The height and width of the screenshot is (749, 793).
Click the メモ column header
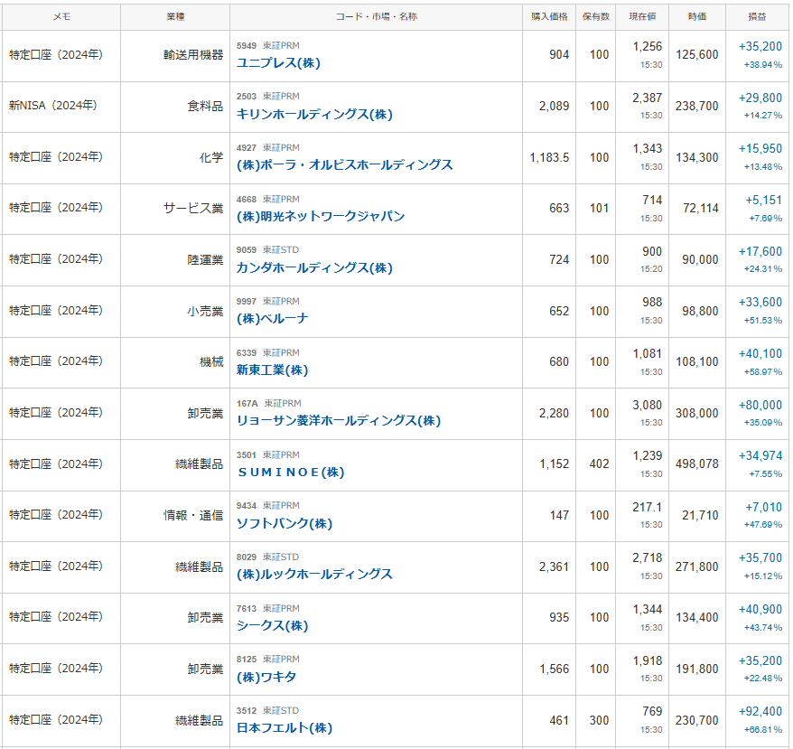point(61,17)
